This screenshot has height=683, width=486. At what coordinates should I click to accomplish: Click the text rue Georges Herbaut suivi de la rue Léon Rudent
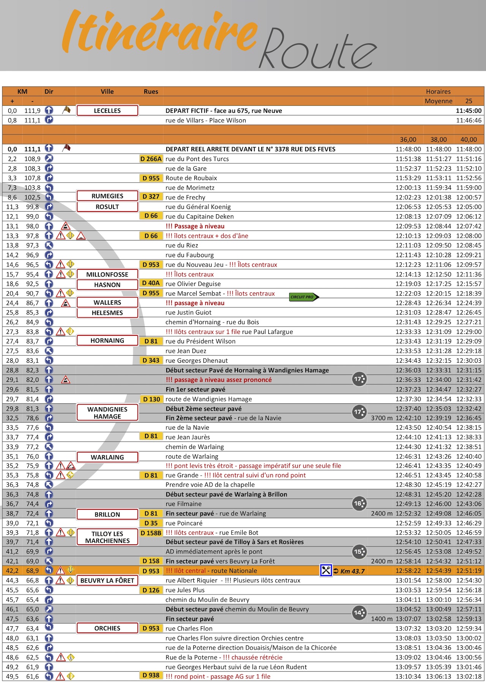point(236,667)
